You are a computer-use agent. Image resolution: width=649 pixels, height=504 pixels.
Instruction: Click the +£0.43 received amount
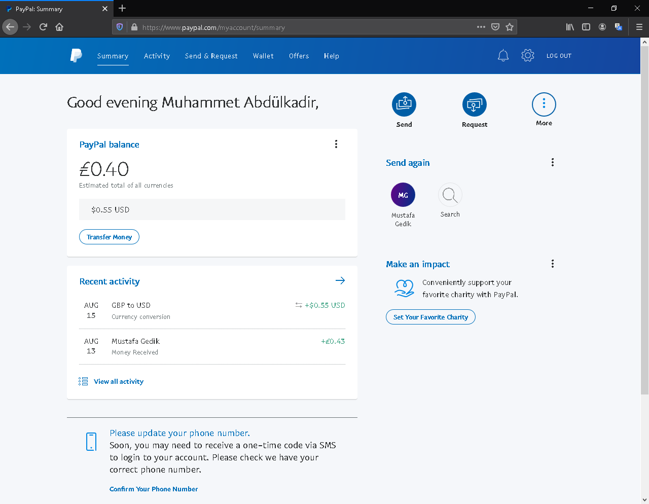(333, 341)
